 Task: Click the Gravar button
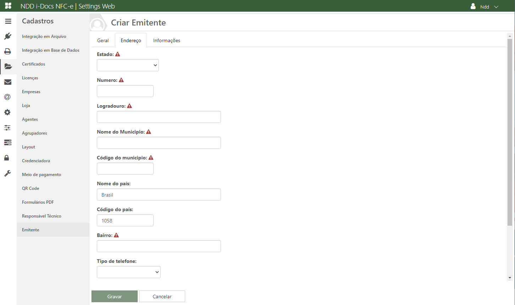point(115,296)
